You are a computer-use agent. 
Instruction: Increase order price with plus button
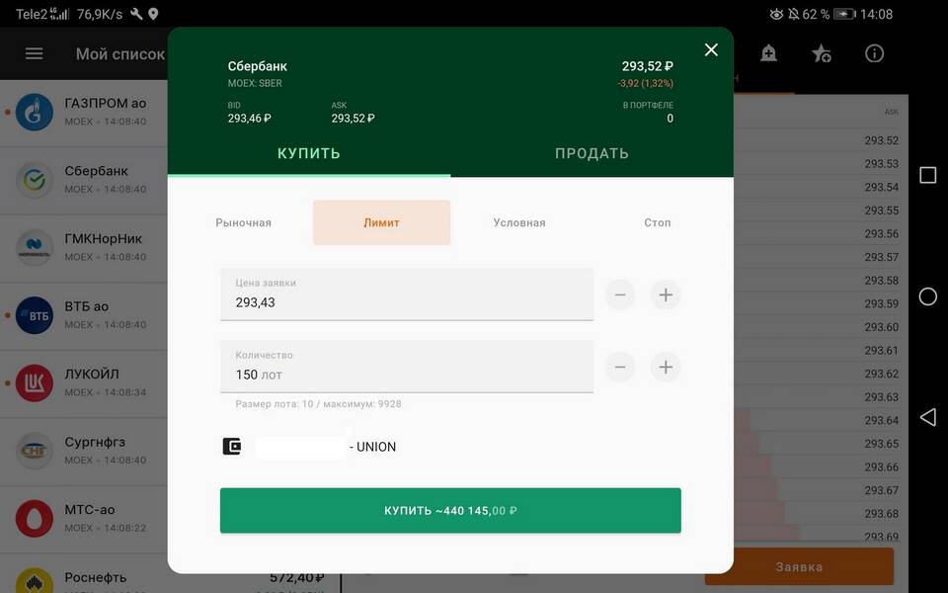[666, 295]
